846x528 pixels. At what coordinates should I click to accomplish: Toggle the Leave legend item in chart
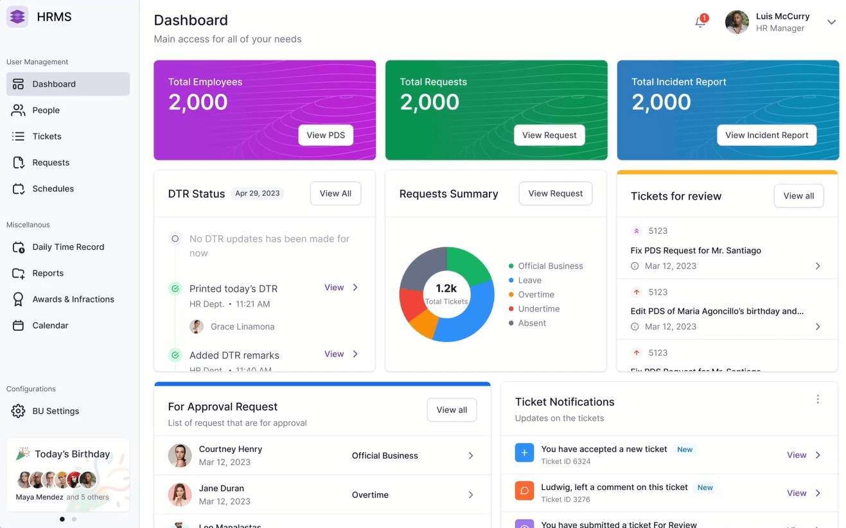[529, 280]
